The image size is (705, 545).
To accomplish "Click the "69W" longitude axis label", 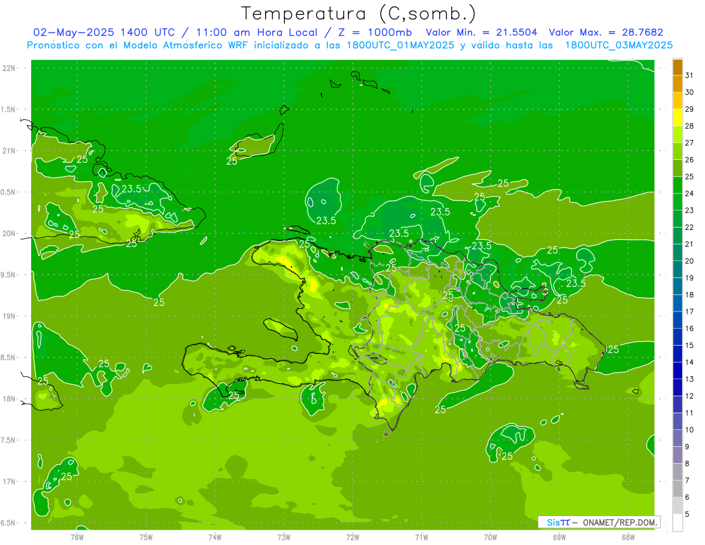I will point(559,537).
